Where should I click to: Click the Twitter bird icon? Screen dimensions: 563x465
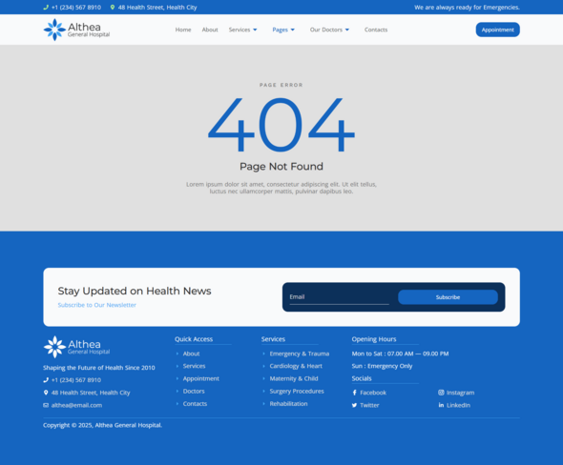(x=354, y=405)
